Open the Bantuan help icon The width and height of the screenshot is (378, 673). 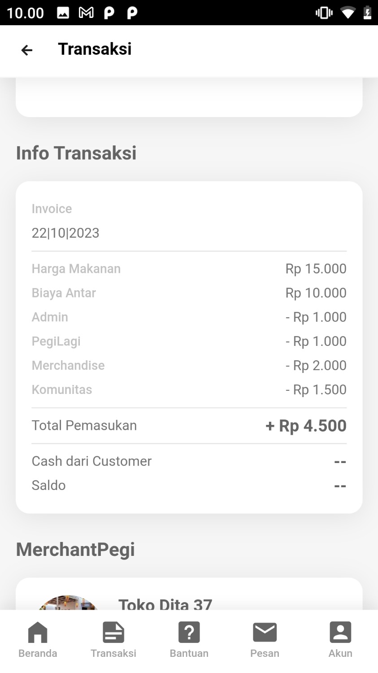[189, 633]
